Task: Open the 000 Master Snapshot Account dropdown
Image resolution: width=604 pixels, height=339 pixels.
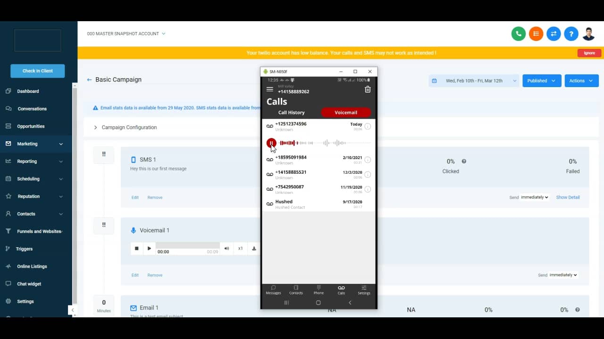Action: 126,34
